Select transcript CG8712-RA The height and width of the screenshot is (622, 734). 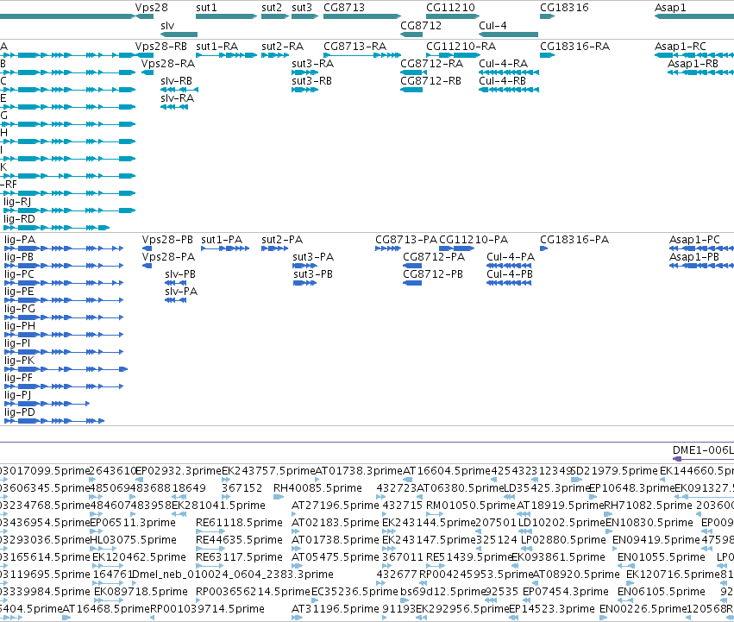pos(411,72)
